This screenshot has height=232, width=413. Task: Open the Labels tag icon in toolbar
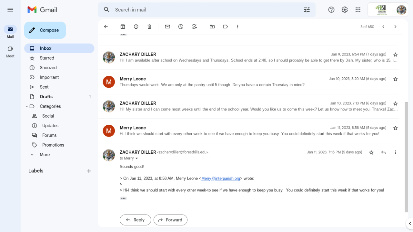click(226, 27)
